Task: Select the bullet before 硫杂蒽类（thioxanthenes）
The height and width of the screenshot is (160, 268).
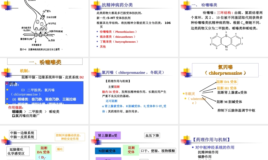Action: [x=98, y=37]
